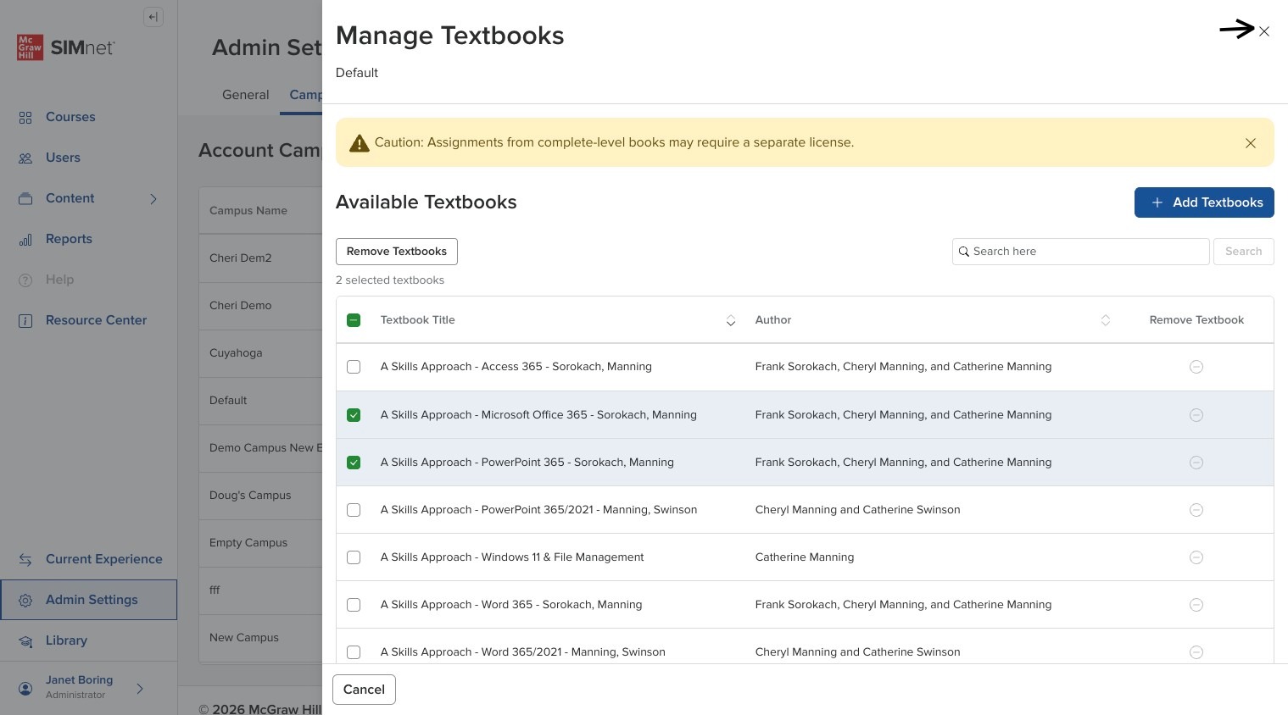Collapse the sidebar with the arrow icon
The height and width of the screenshot is (715, 1288).
point(153,17)
